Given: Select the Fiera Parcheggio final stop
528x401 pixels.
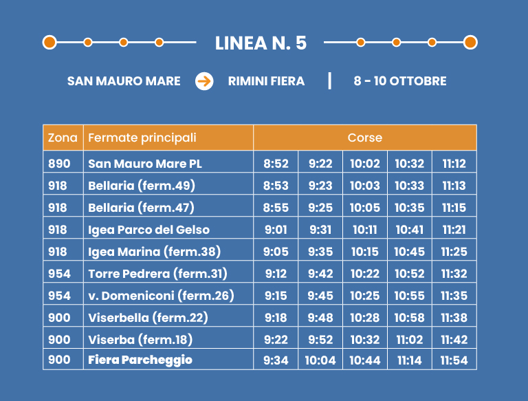Looking at the screenshot, I should pos(140,360).
